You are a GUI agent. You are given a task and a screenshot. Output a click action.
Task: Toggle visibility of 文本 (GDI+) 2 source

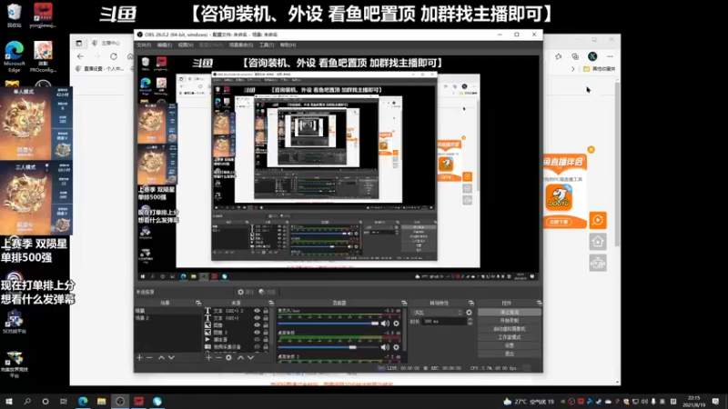click(257, 311)
